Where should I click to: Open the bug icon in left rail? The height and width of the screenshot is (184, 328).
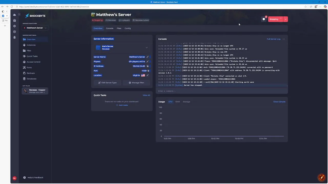(15, 37)
